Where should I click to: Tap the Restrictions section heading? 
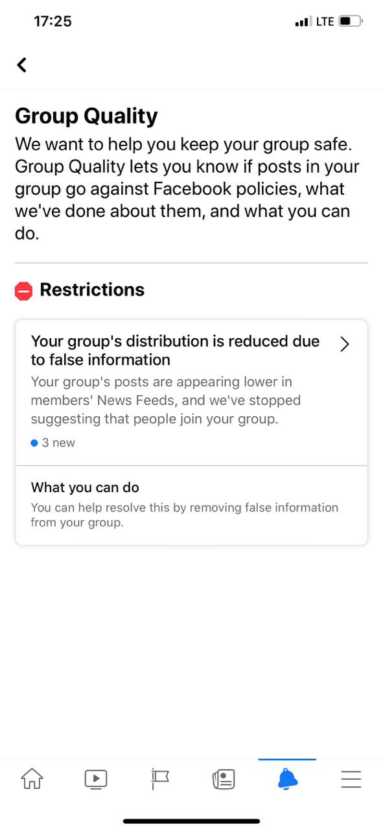[x=92, y=290]
